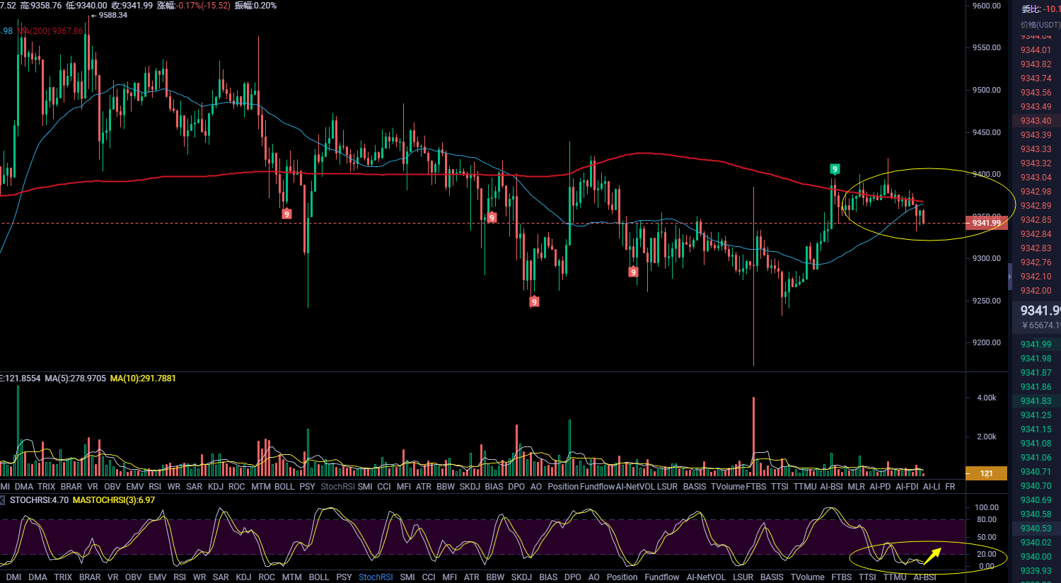
Task: Select the highlighted blue StochRSI indicator tab
Action: 376,577
